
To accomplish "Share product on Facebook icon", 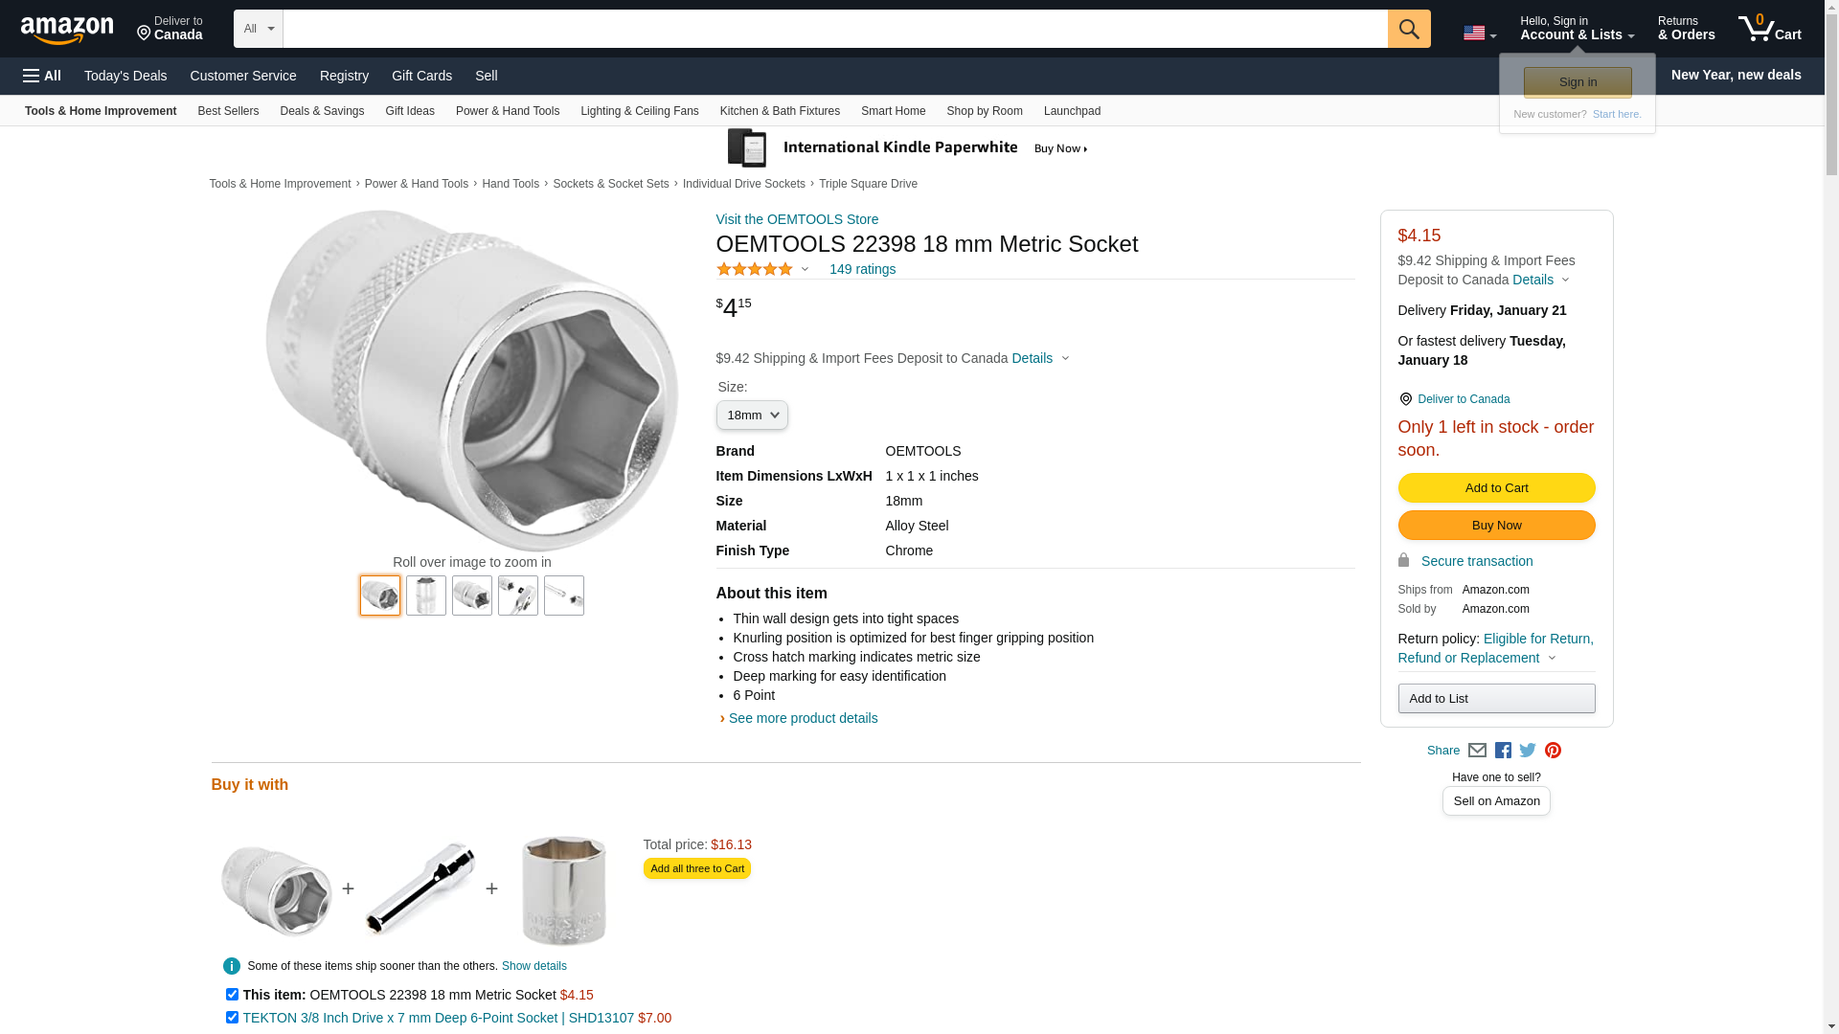I will point(1503,751).
